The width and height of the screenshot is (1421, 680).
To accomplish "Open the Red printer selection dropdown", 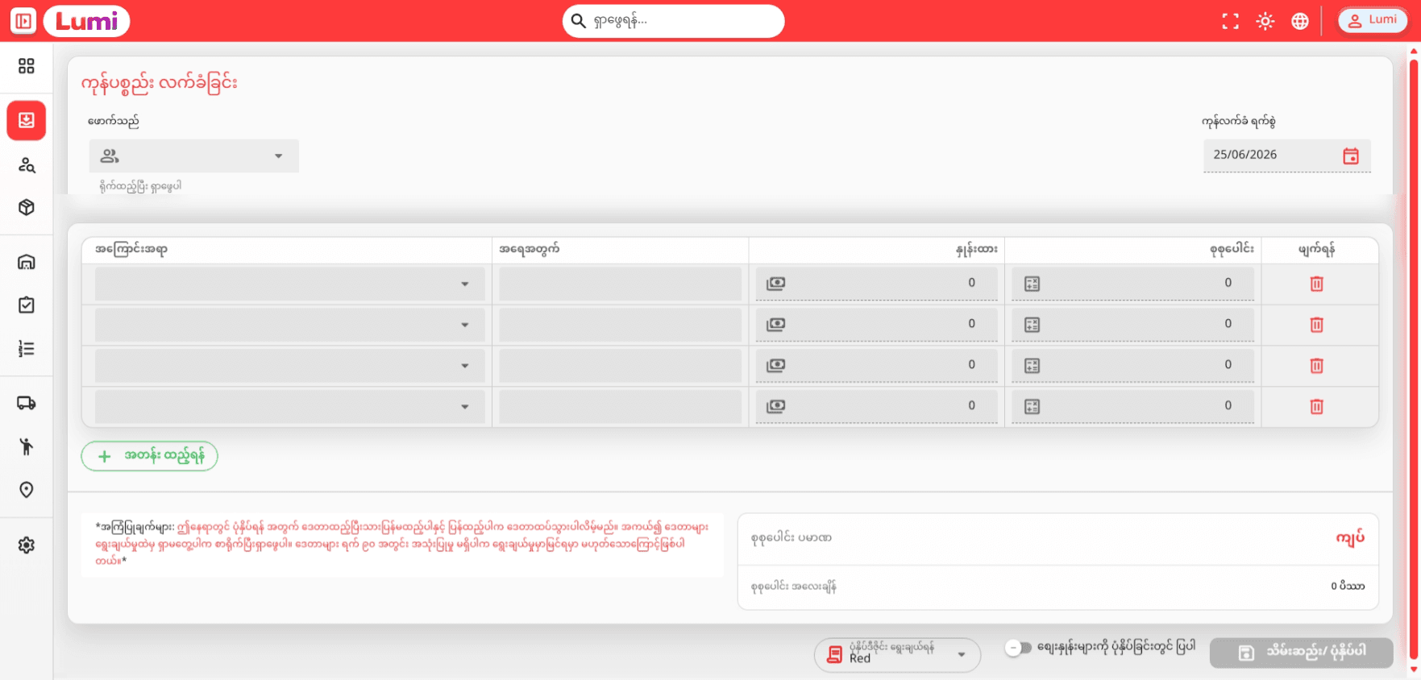I will coord(897,654).
